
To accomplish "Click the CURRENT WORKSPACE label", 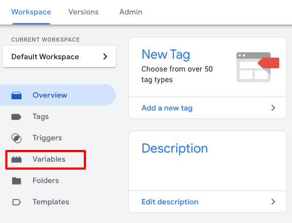I will point(45,39).
